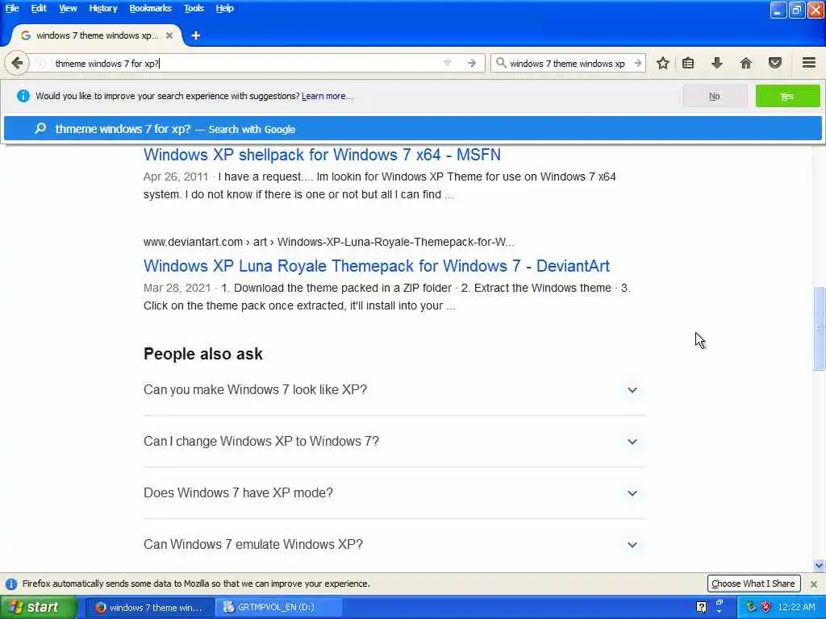Open the Help menu
826x619 pixels.
[x=224, y=8]
